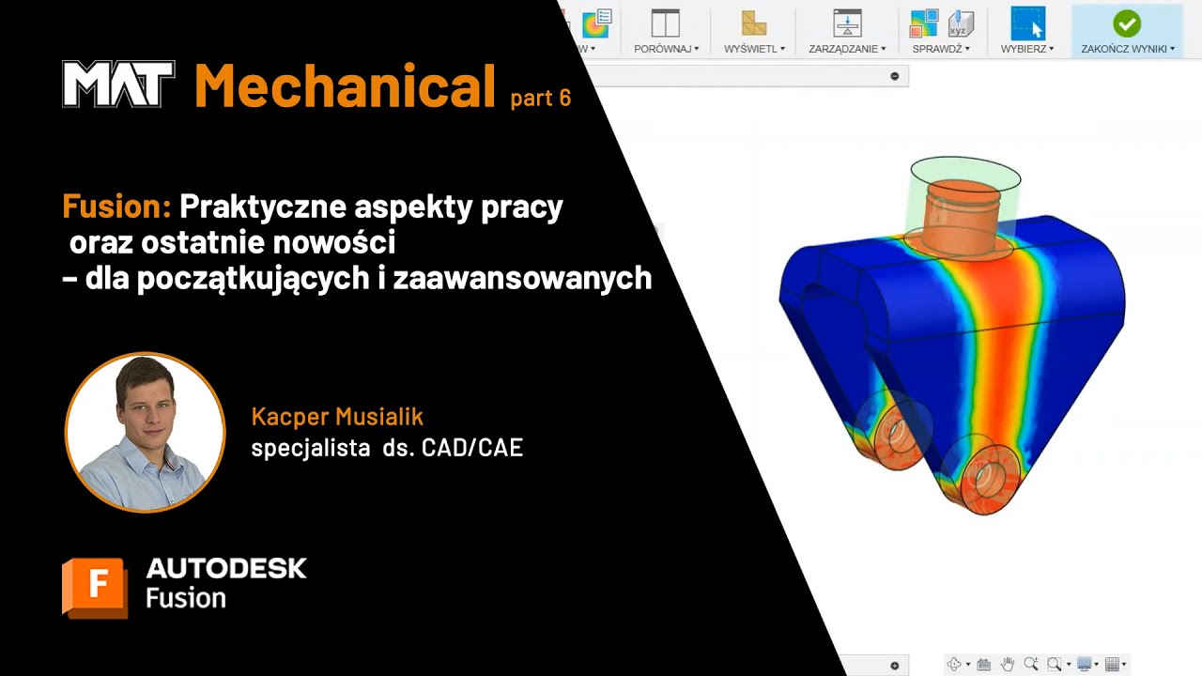The height and width of the screenshot is (676, 1202).
Task: Open the ZARZĄDZANIE dropdown menu
Action: [847, 48]
